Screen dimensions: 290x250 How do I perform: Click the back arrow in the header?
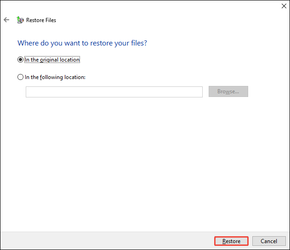pos(6,20)
